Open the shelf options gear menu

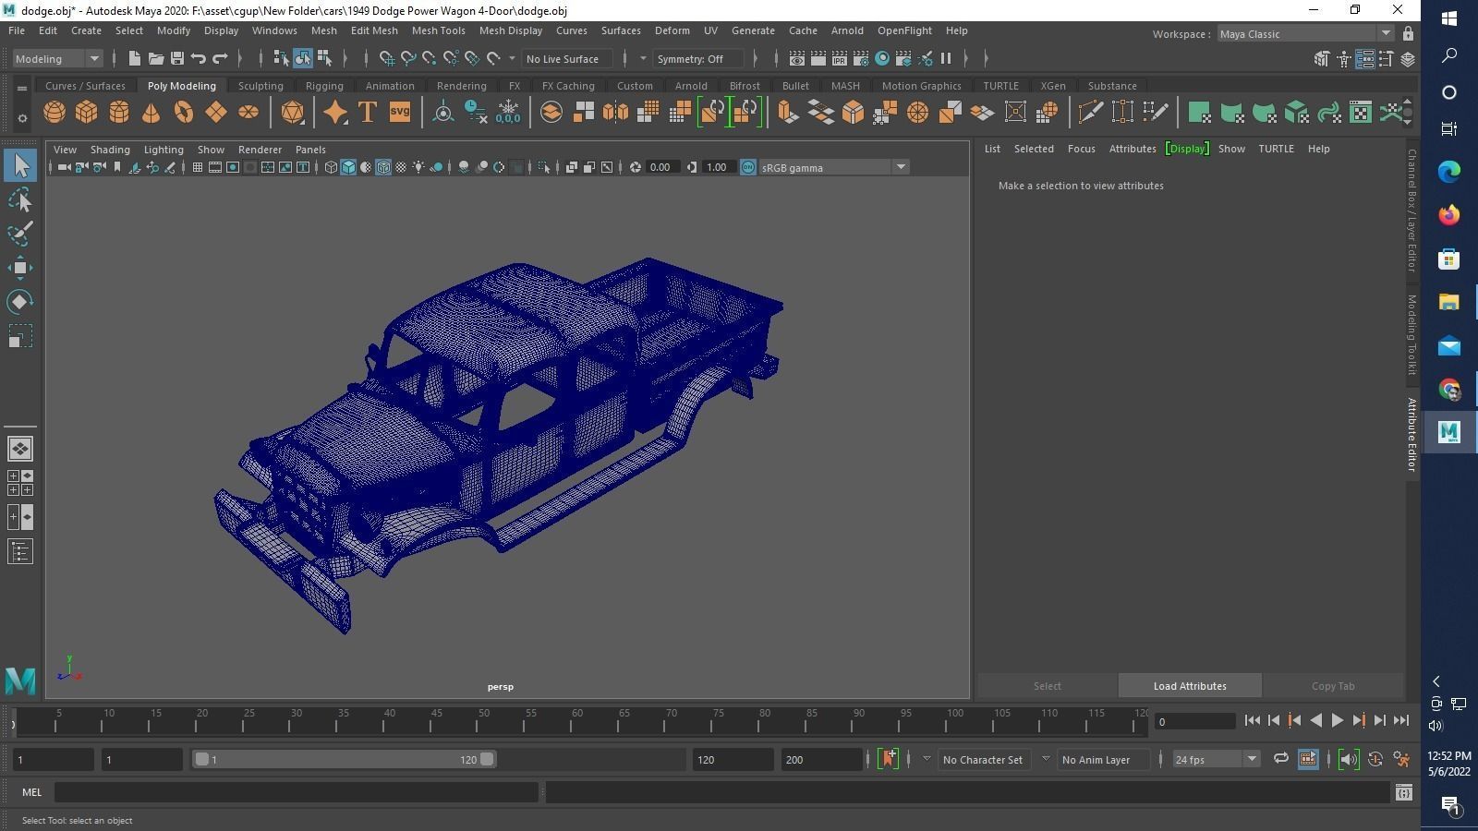tap(21, 118)
